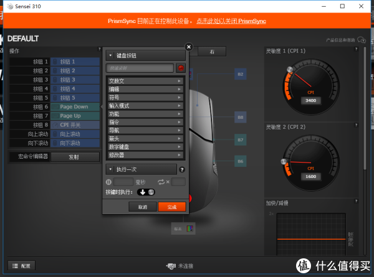
Task: Open 键盘按钮 action type dropdown
Action: coord(145,56)
